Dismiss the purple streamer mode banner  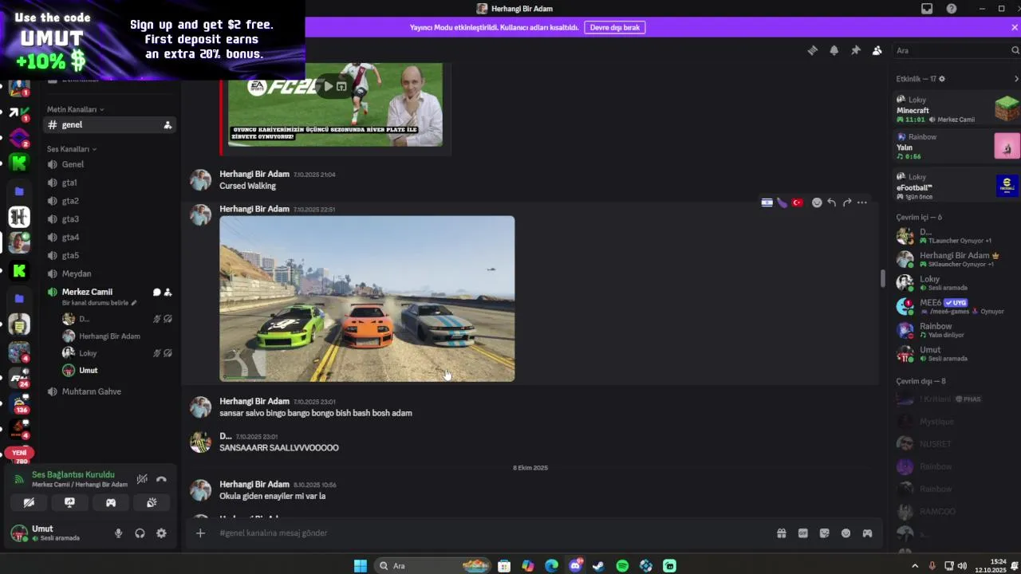(1014, 27)
